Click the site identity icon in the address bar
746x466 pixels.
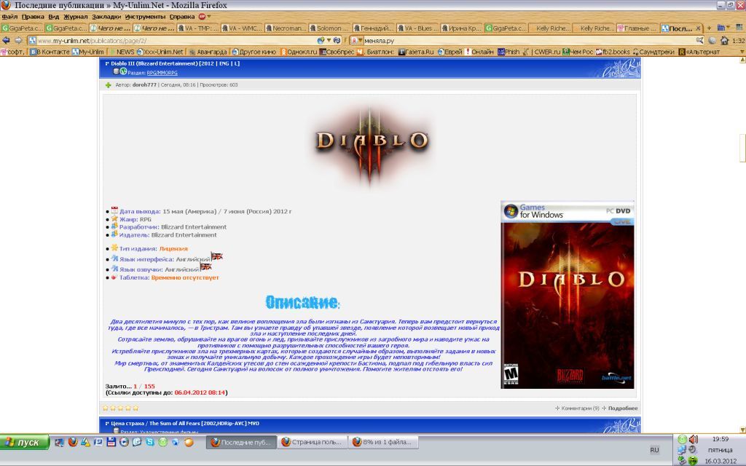point(32,41)
